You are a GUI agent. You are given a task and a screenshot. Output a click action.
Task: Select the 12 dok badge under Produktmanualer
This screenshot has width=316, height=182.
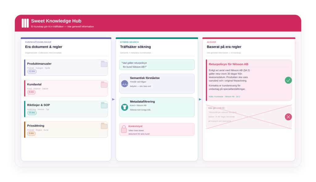pyautogui.click(x=32, y=71)
